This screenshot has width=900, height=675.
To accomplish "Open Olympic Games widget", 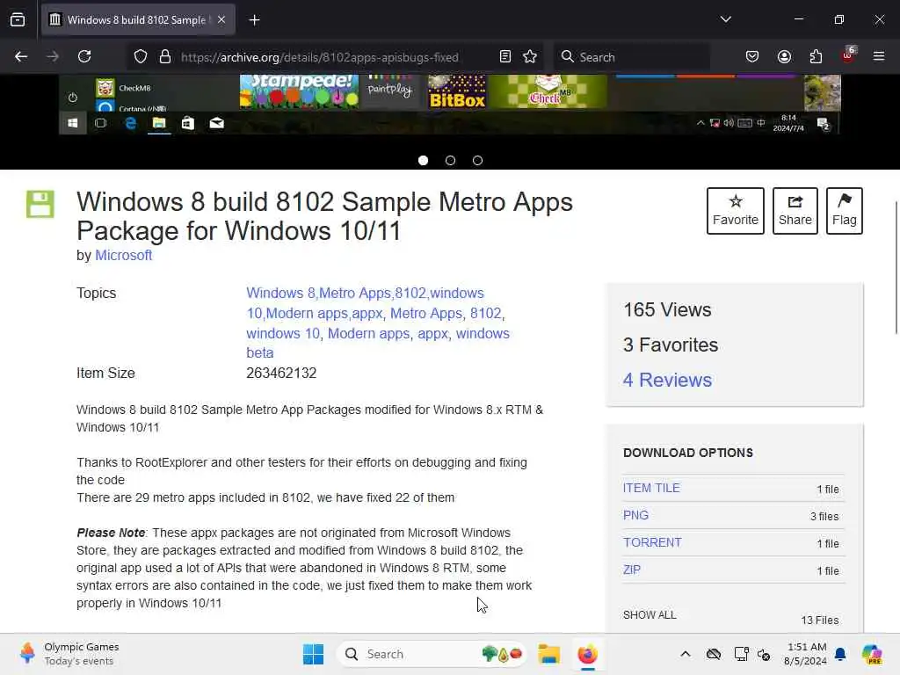I will [69, 654].
